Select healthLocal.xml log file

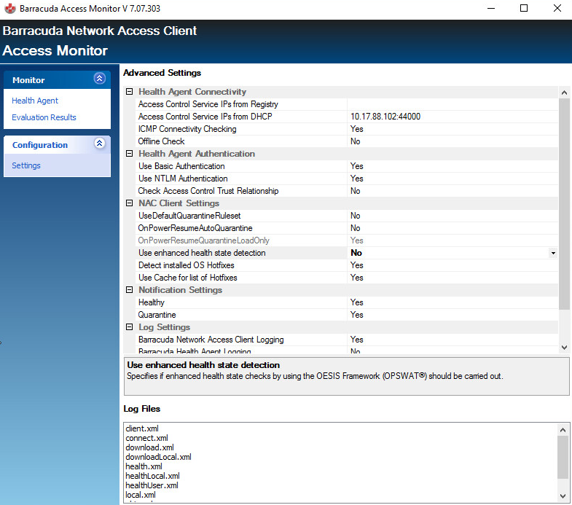(x=152, y=476)
